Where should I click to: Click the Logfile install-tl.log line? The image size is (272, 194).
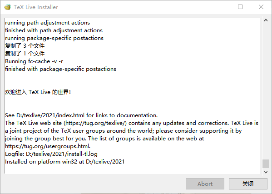coord(51,154)
